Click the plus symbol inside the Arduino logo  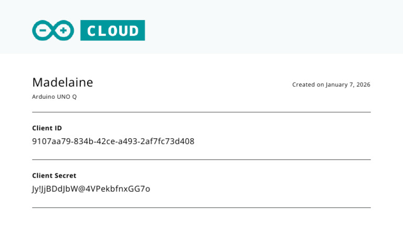(x=63, y=30)
